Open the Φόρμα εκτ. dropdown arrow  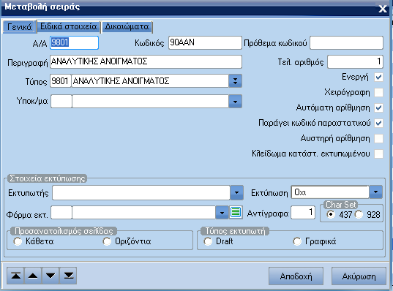(x=222, y=213)
